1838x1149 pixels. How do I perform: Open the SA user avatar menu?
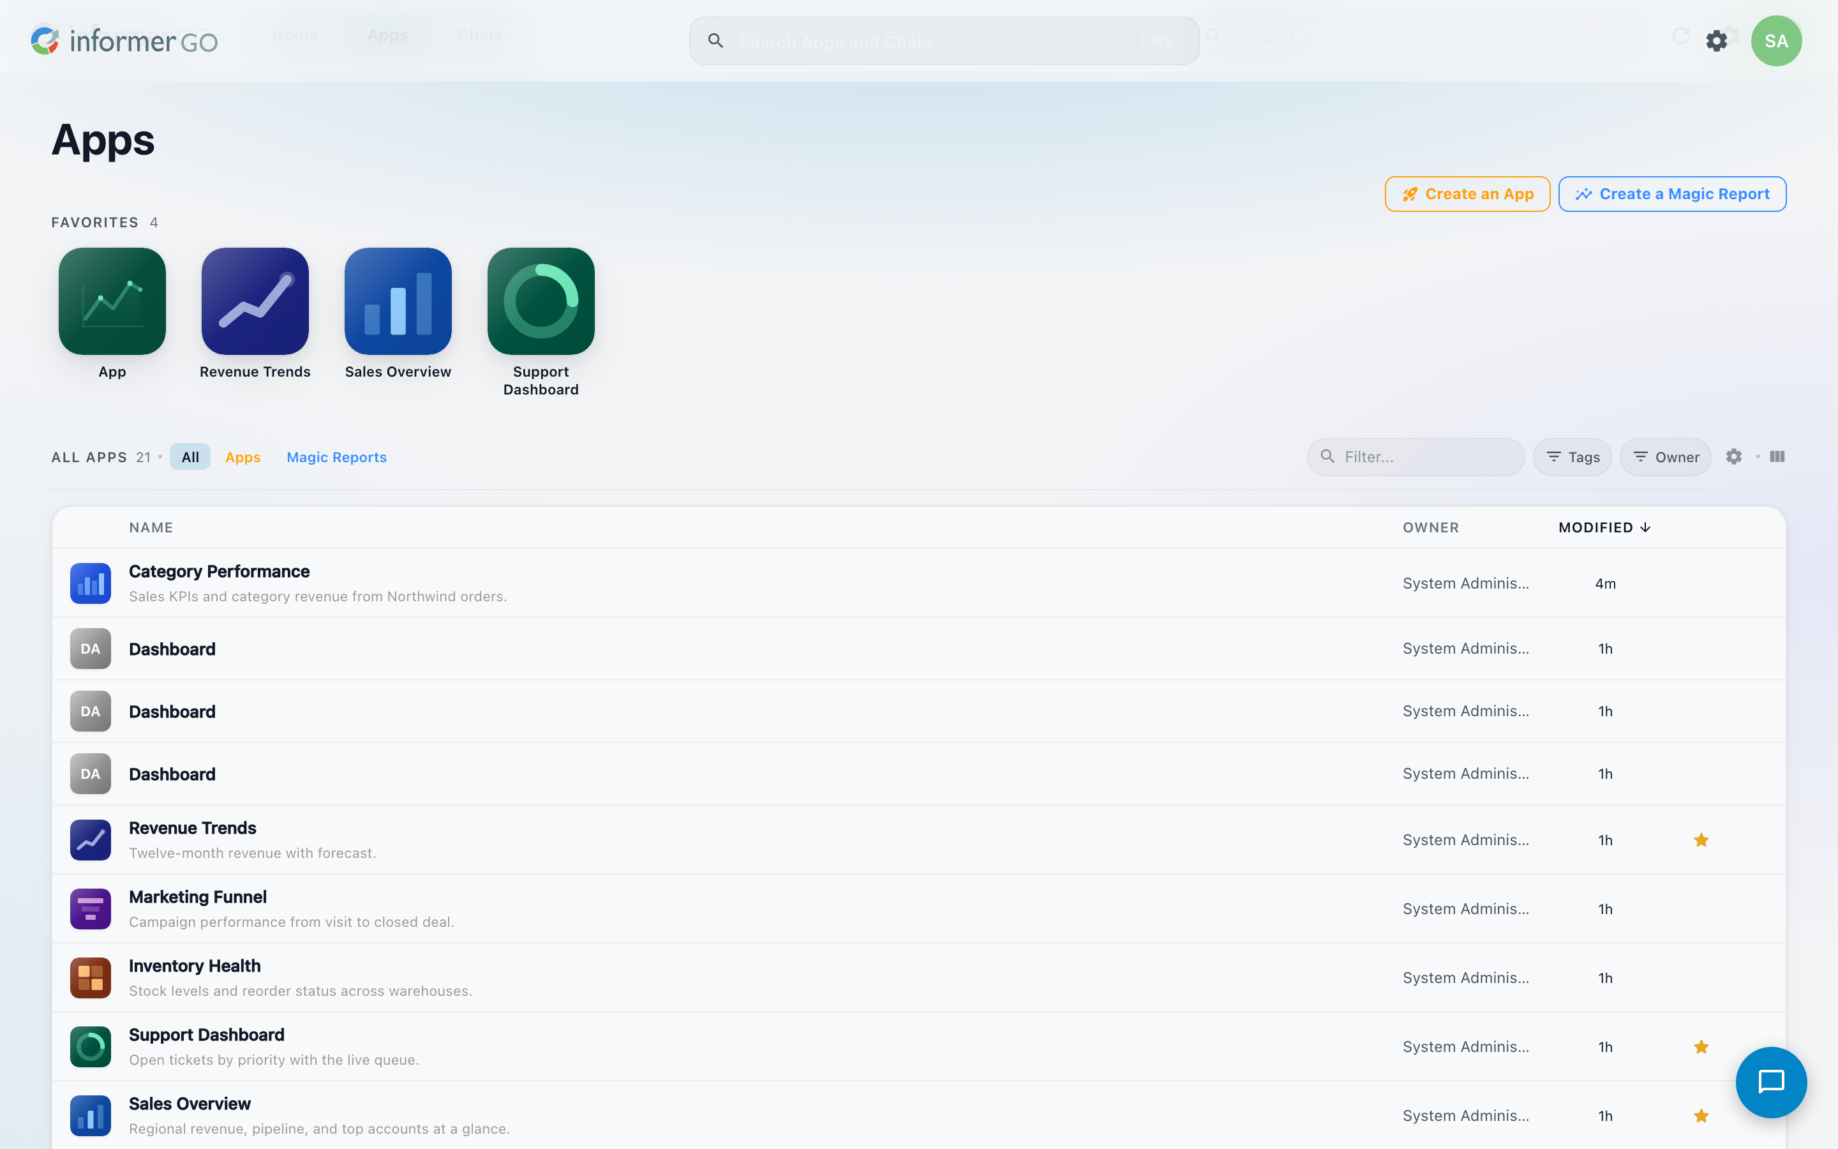pos(1775,41)
